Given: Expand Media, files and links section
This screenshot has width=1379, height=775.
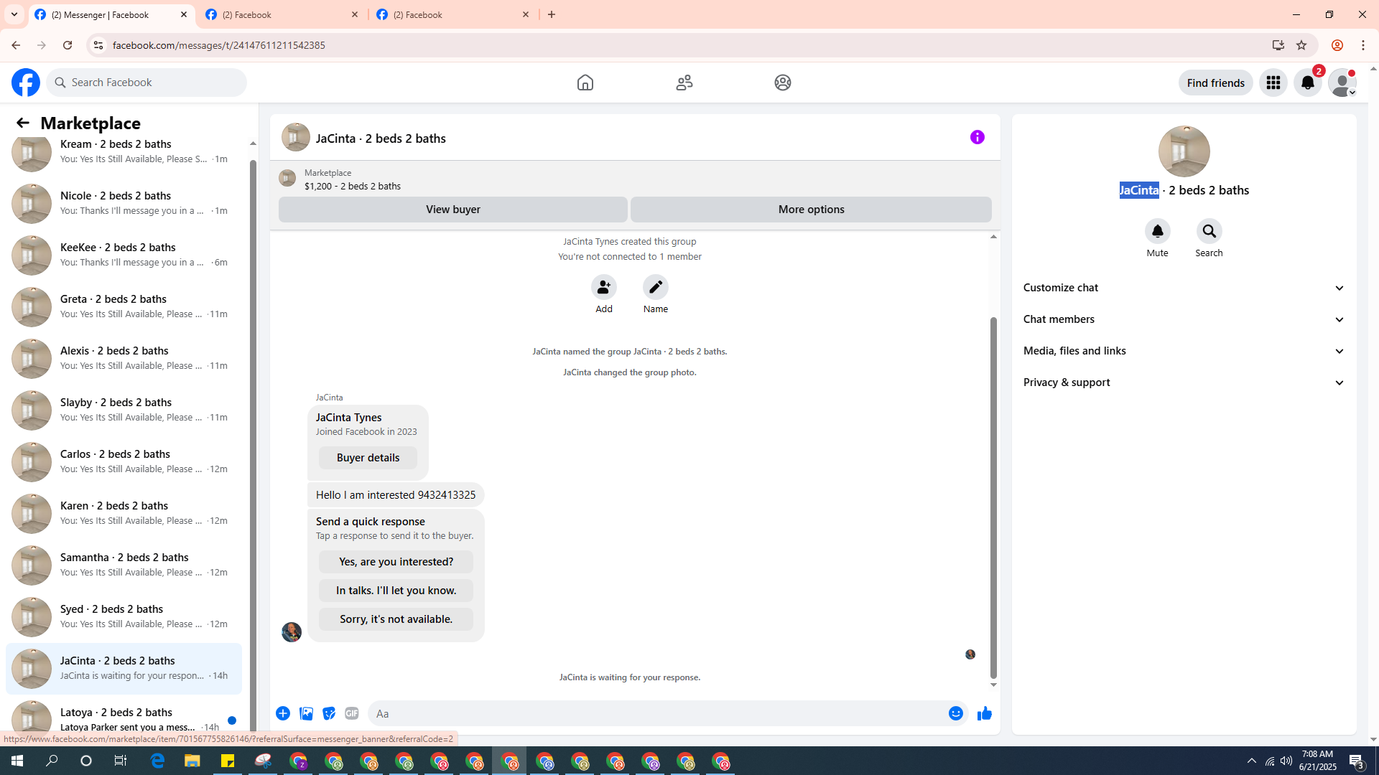Looking at the screenshot, I should tap(1183, 351).
